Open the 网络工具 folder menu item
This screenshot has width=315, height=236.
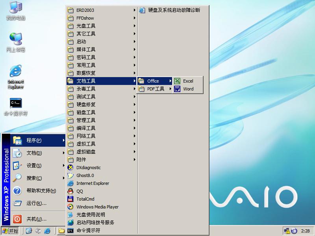coord(102,136)
